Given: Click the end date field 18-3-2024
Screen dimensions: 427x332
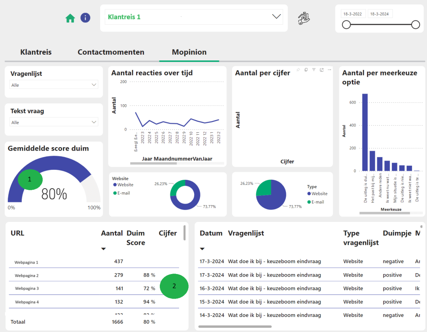Looking at the screenshot, I should pyautogui.click(x=379, y=14).
